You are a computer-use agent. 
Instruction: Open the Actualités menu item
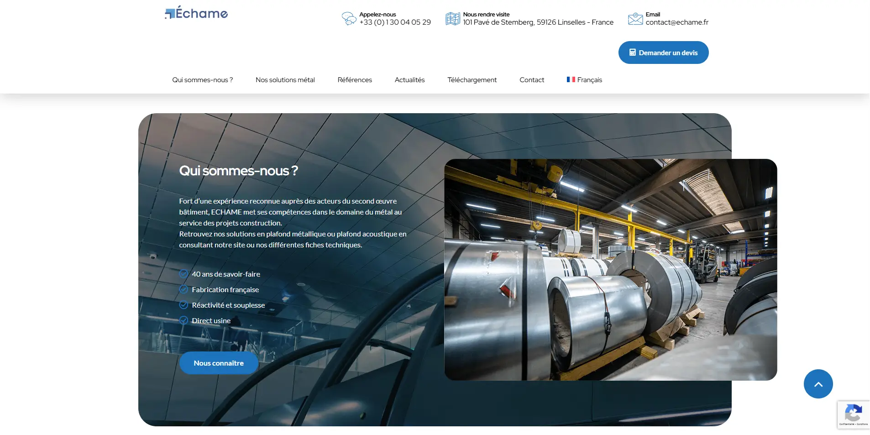[409, 80]
